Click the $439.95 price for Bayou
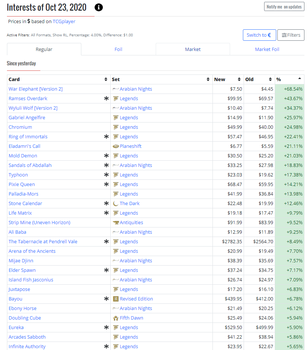Viewport: 307px width, 350px height. 233,299
